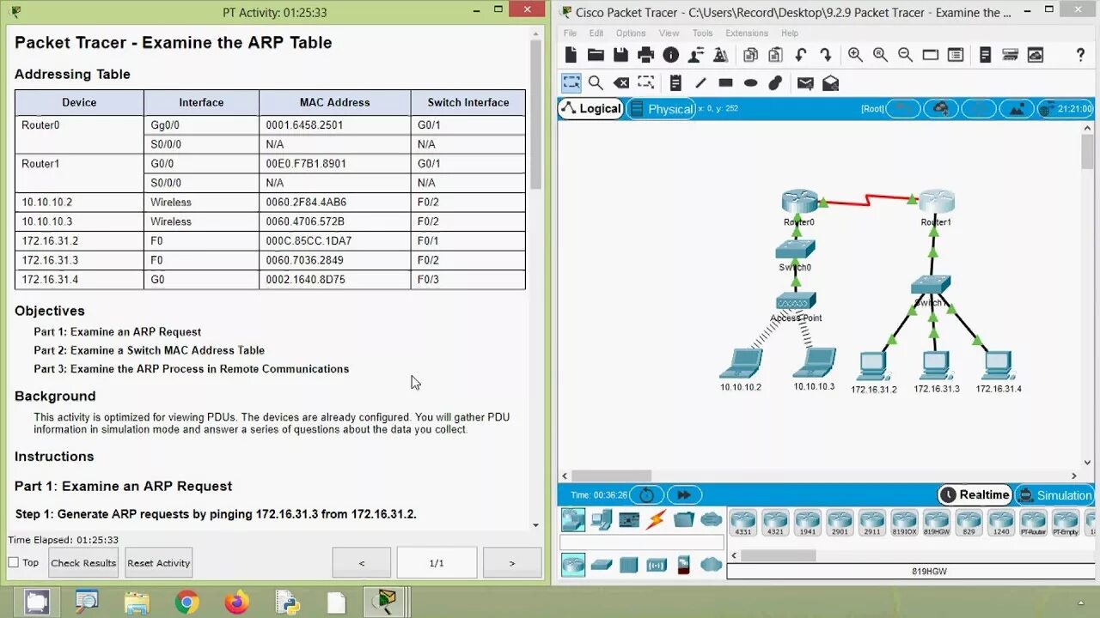The width and height of the screenshot is (1100, 618).
Task: Switch to the Logical workspace view
Action: (x=590, y=109)
